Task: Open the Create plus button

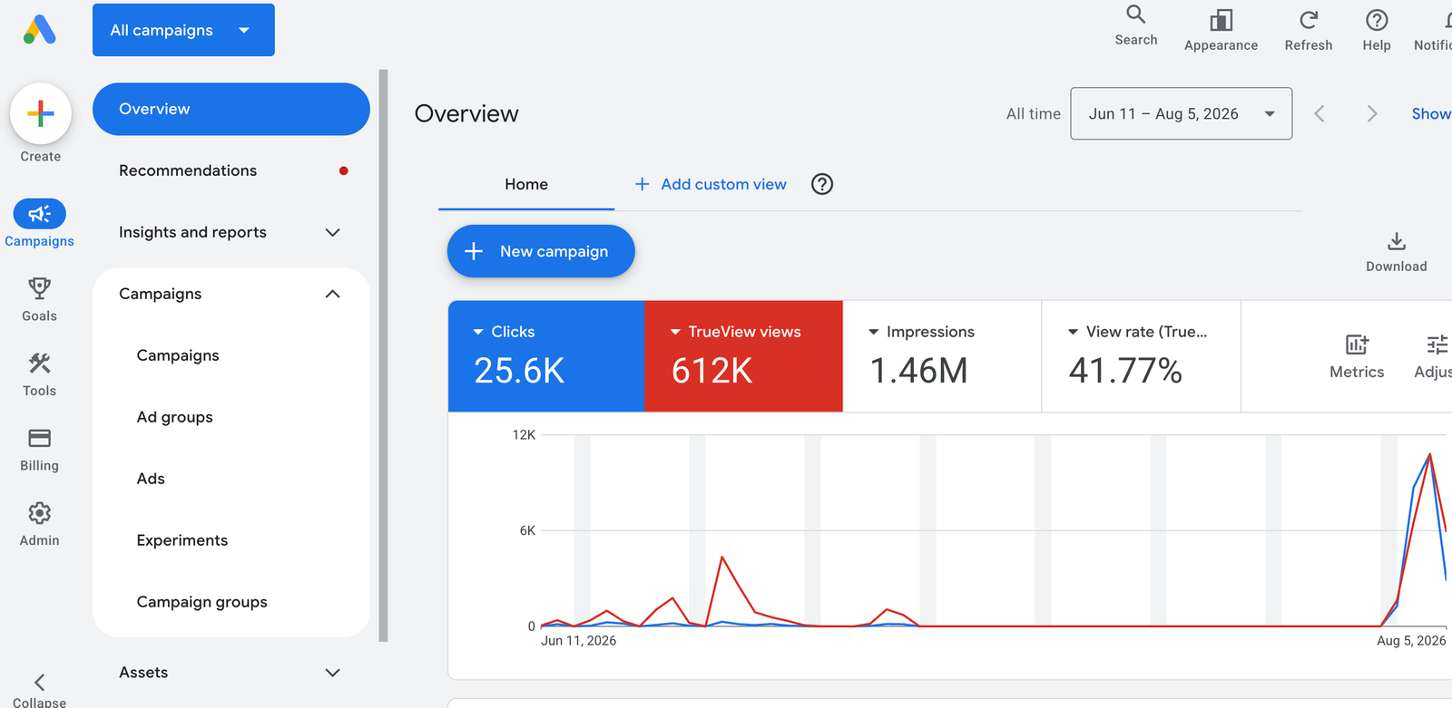Action: pyautogui.click(x=41, y=113)
